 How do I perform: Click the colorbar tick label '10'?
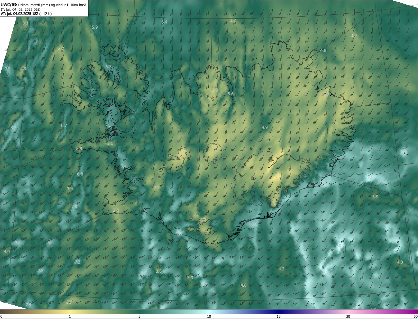[x=209, y=316]
